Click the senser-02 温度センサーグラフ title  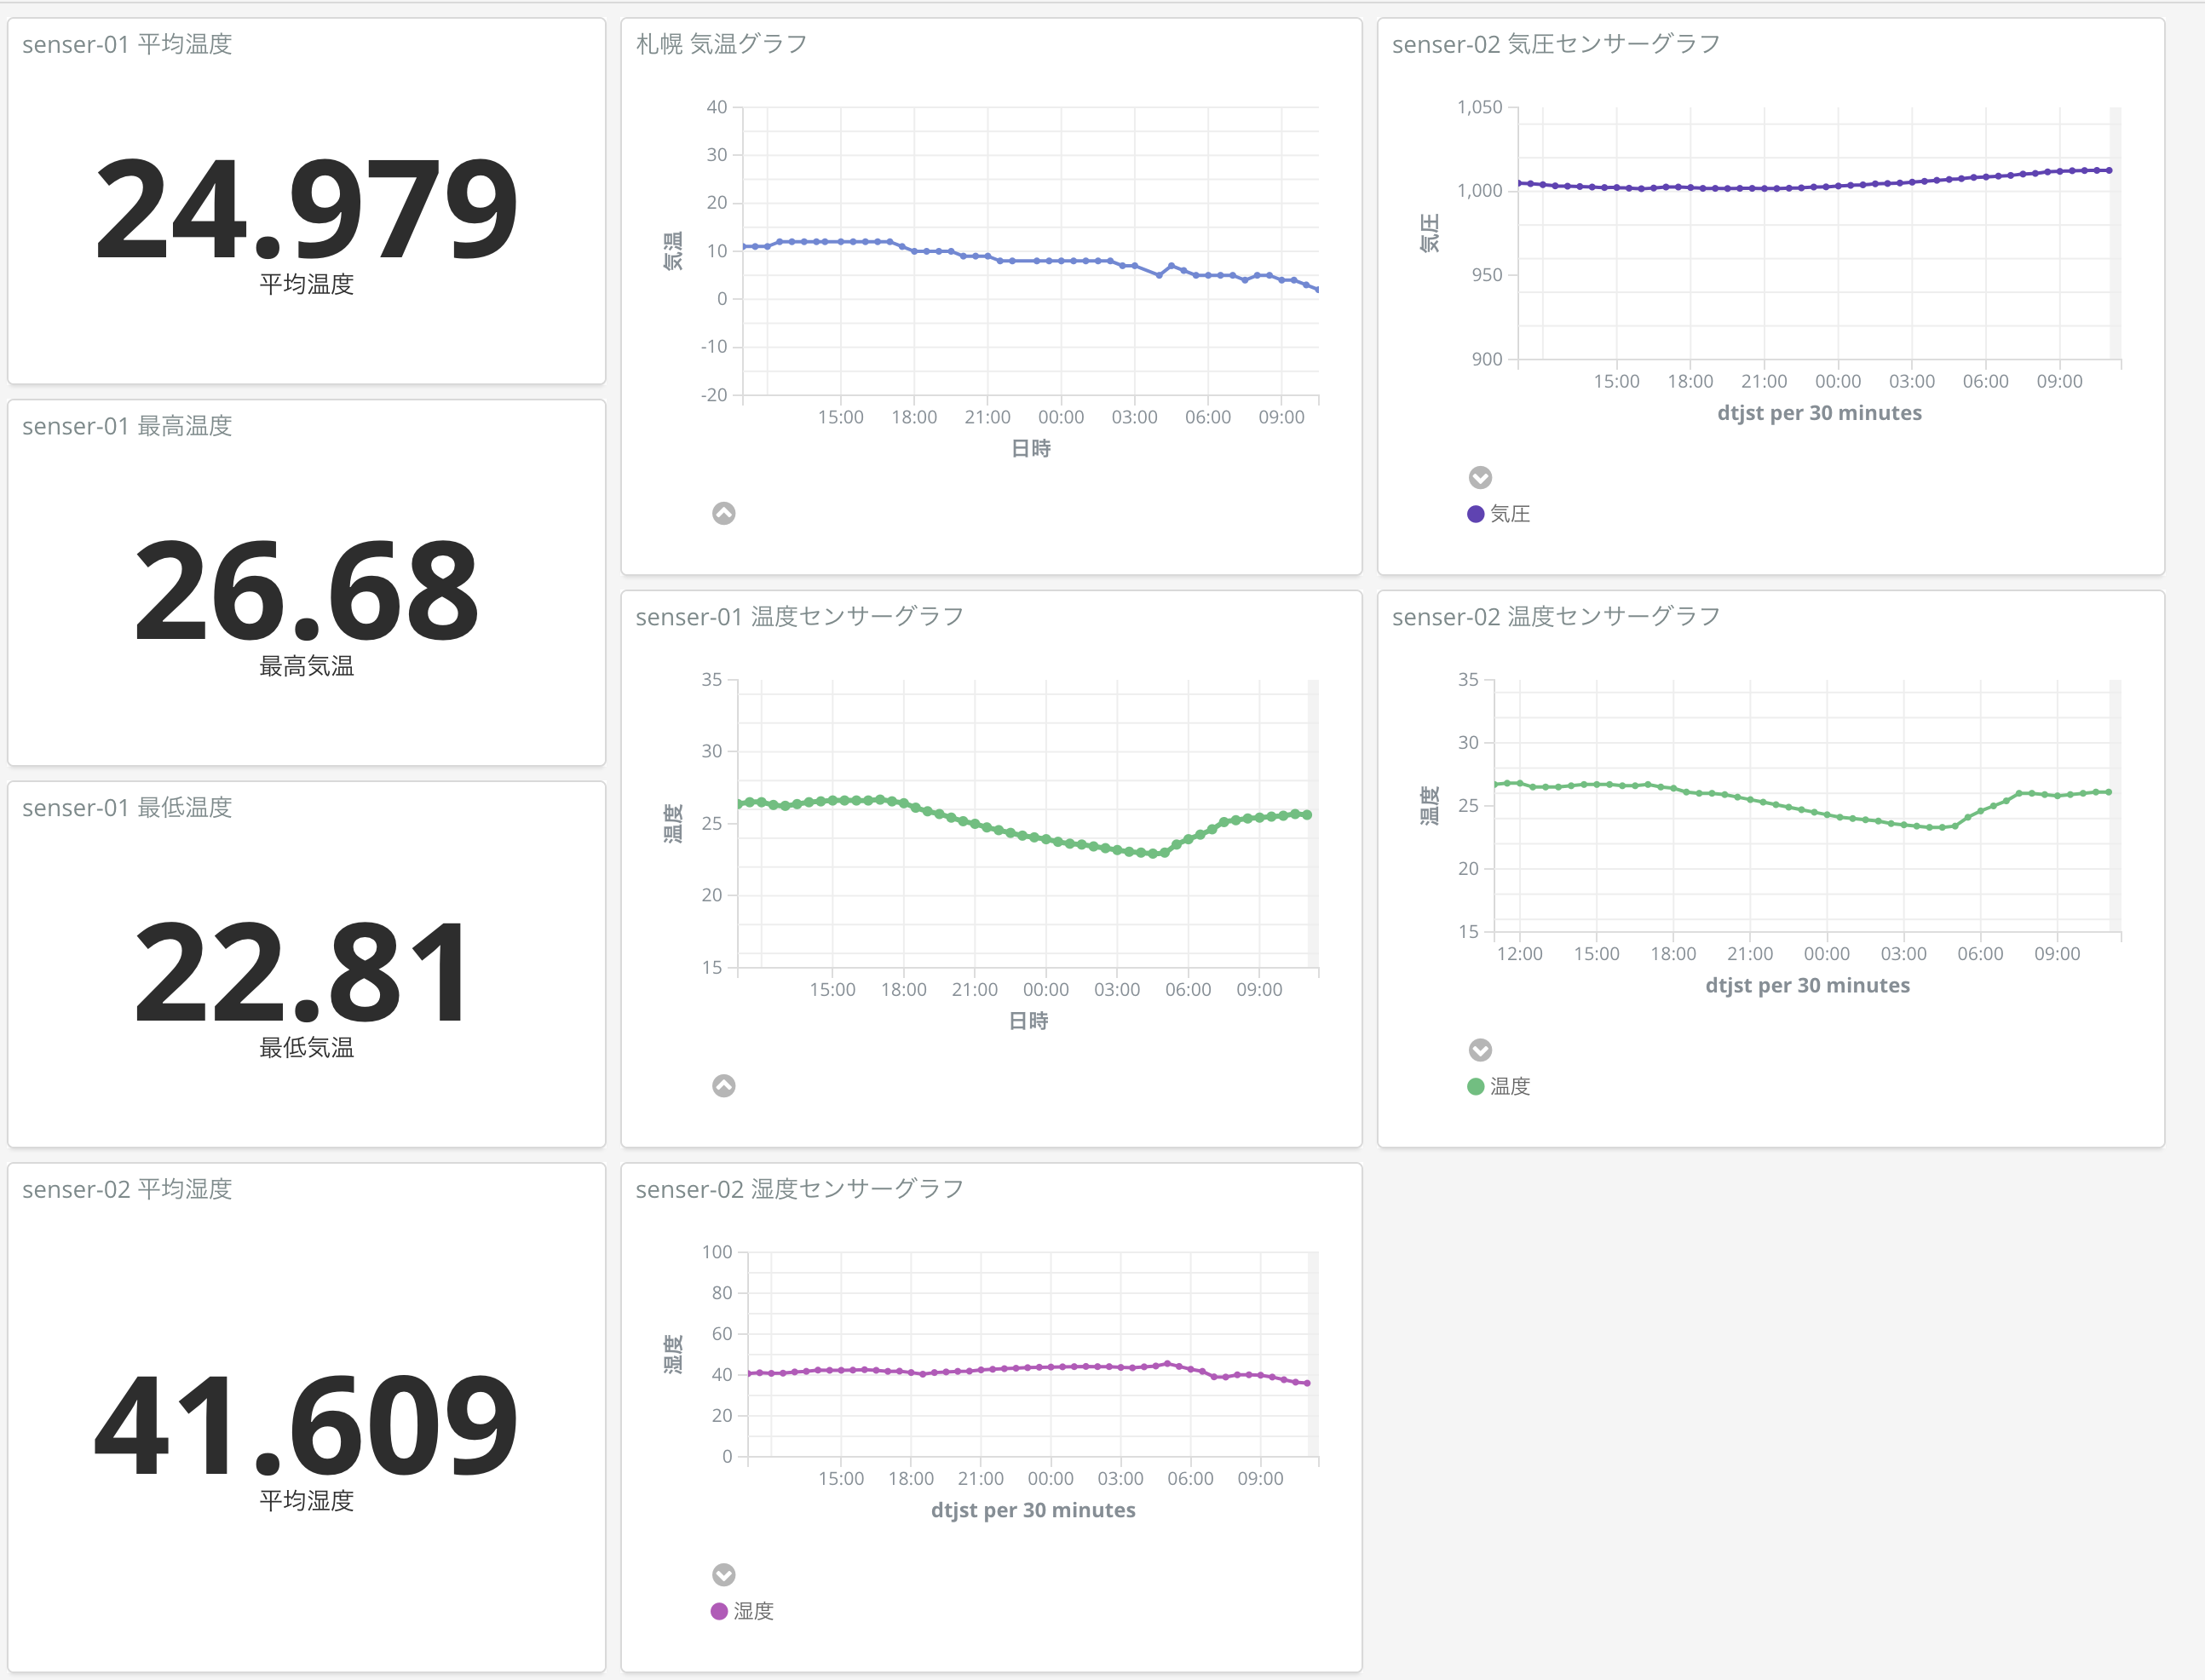point(1554,617)
